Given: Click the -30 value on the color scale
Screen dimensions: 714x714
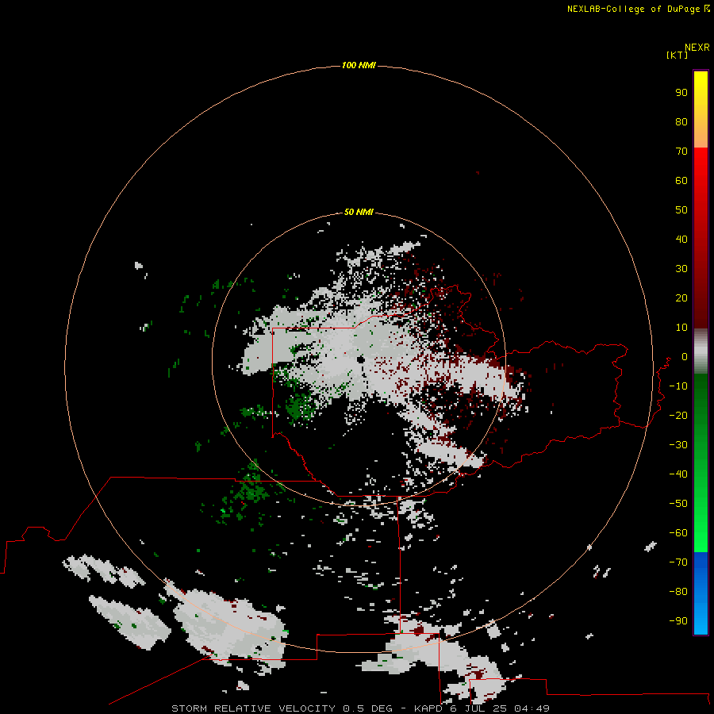Looking at the screenshot, I should [678, 445].
